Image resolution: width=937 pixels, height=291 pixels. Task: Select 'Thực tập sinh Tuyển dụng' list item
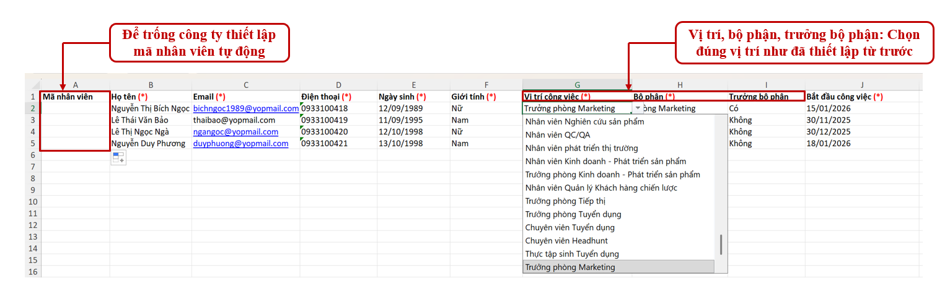point(571,254)
